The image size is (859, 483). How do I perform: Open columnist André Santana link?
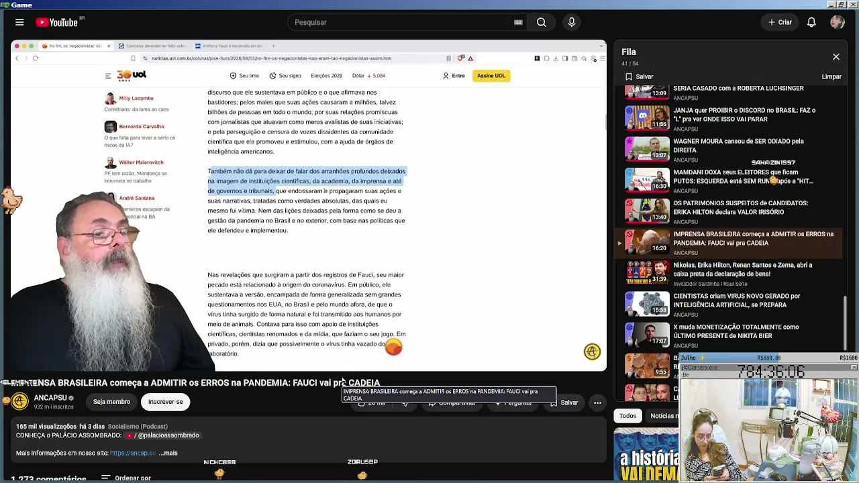point(137,198)
